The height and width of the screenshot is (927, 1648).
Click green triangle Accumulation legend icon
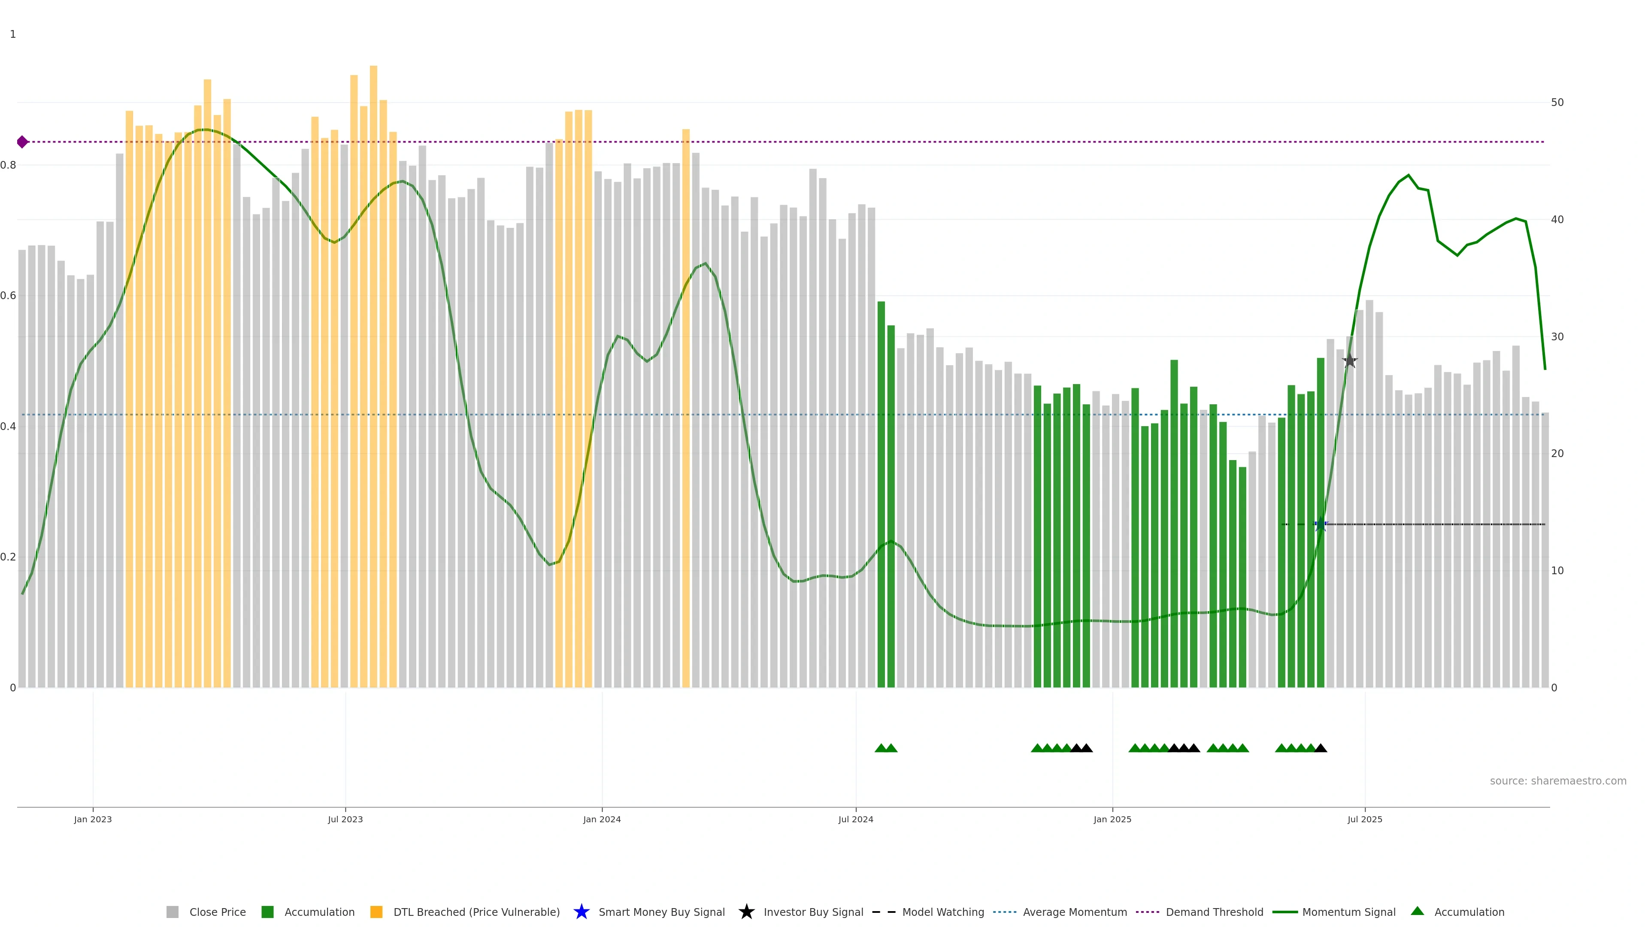1417,911
